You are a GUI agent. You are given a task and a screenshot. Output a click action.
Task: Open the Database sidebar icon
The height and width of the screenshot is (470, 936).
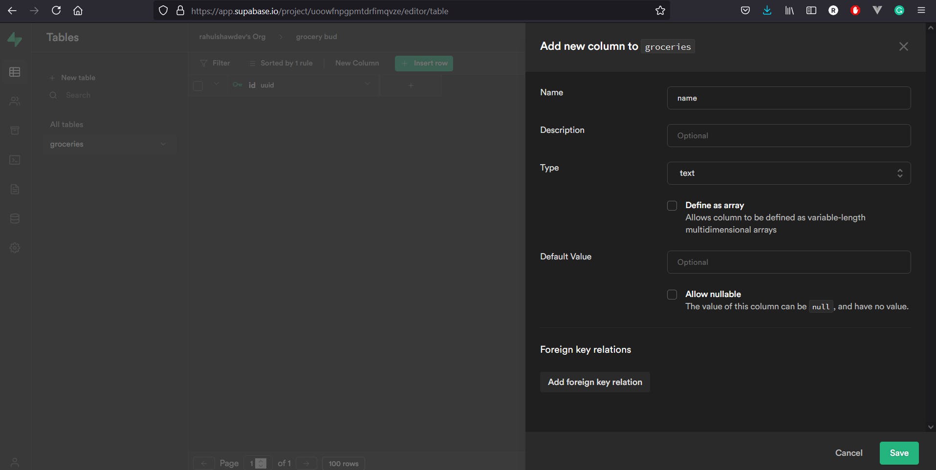pyautogui.click(x=15, y=218)
